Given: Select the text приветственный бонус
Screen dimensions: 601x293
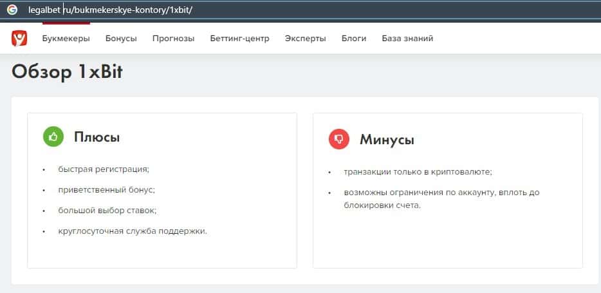Looking at the screenshot, I should (106, 190).
